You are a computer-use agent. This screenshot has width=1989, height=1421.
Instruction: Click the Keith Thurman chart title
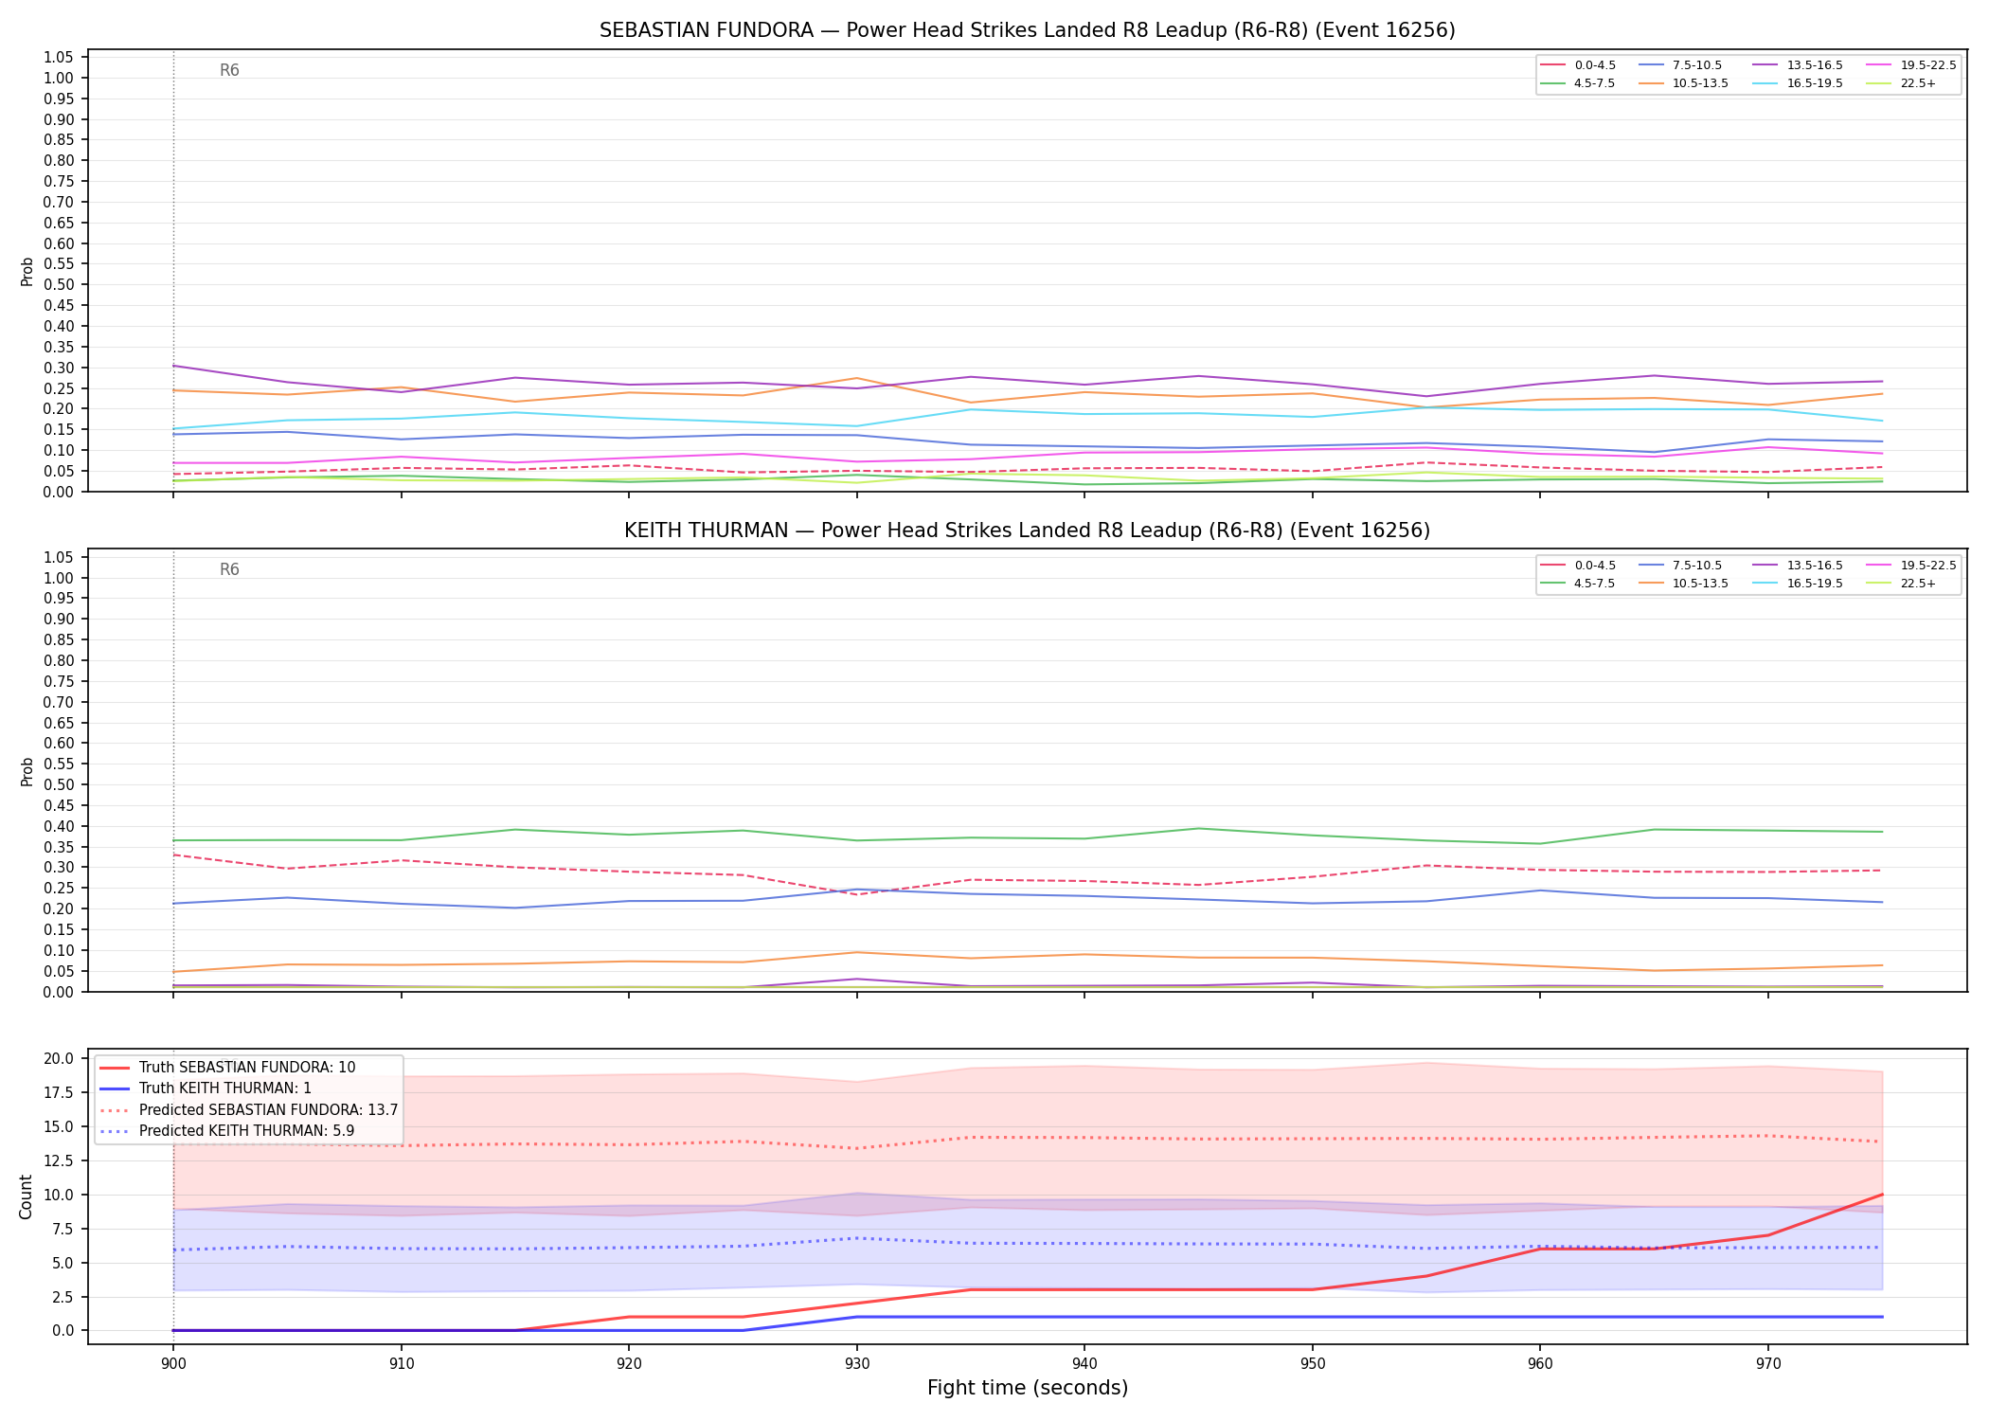pos(1027,531)
